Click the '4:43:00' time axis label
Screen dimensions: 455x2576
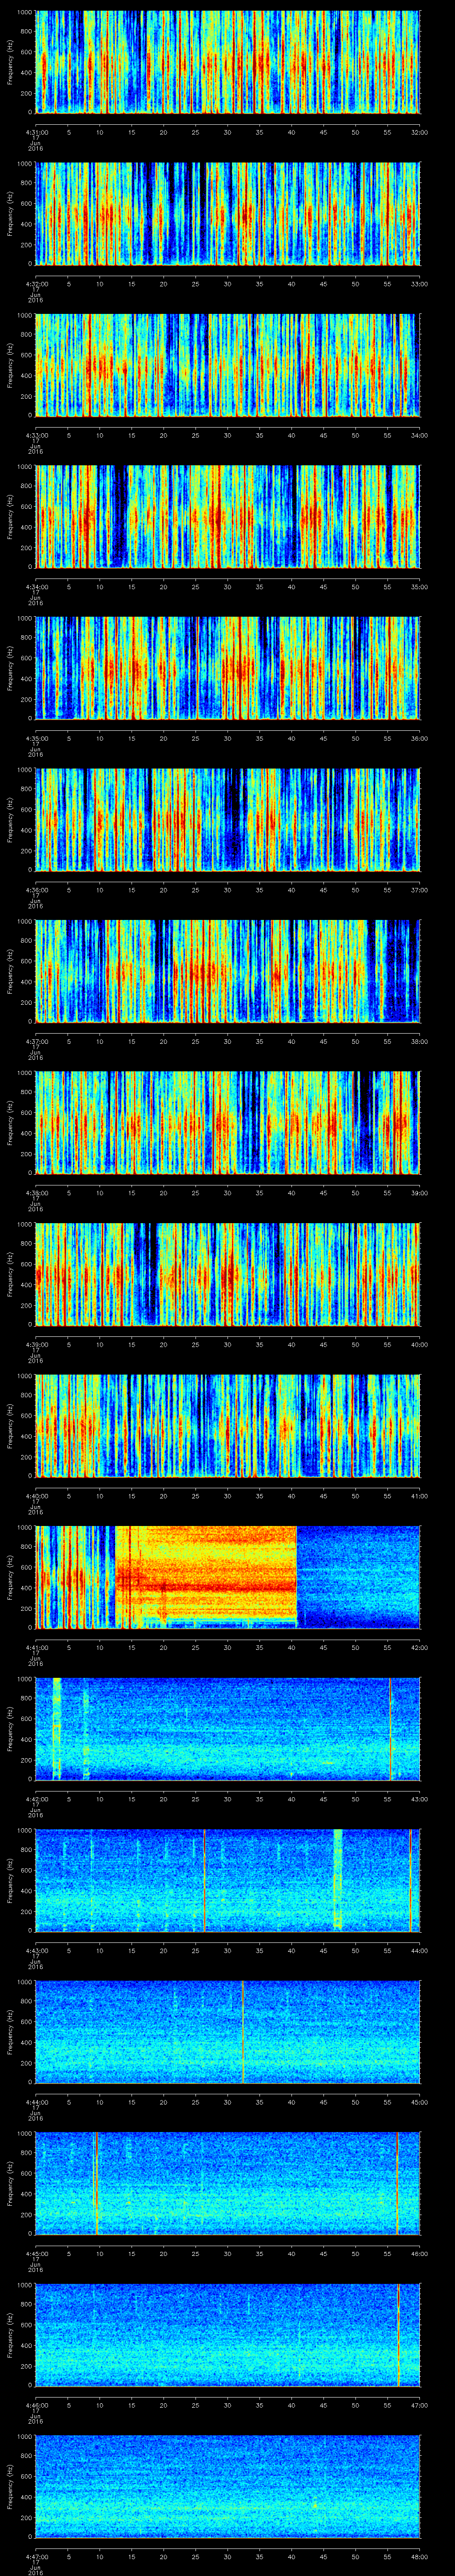pyautogui.click(x=36, y=1950)
